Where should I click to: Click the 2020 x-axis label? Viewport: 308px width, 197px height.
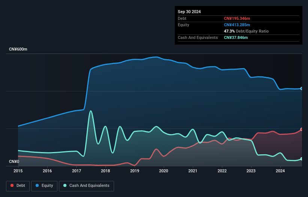point(164,171)
